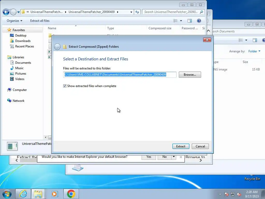Open the Videos library

[20, 79]
